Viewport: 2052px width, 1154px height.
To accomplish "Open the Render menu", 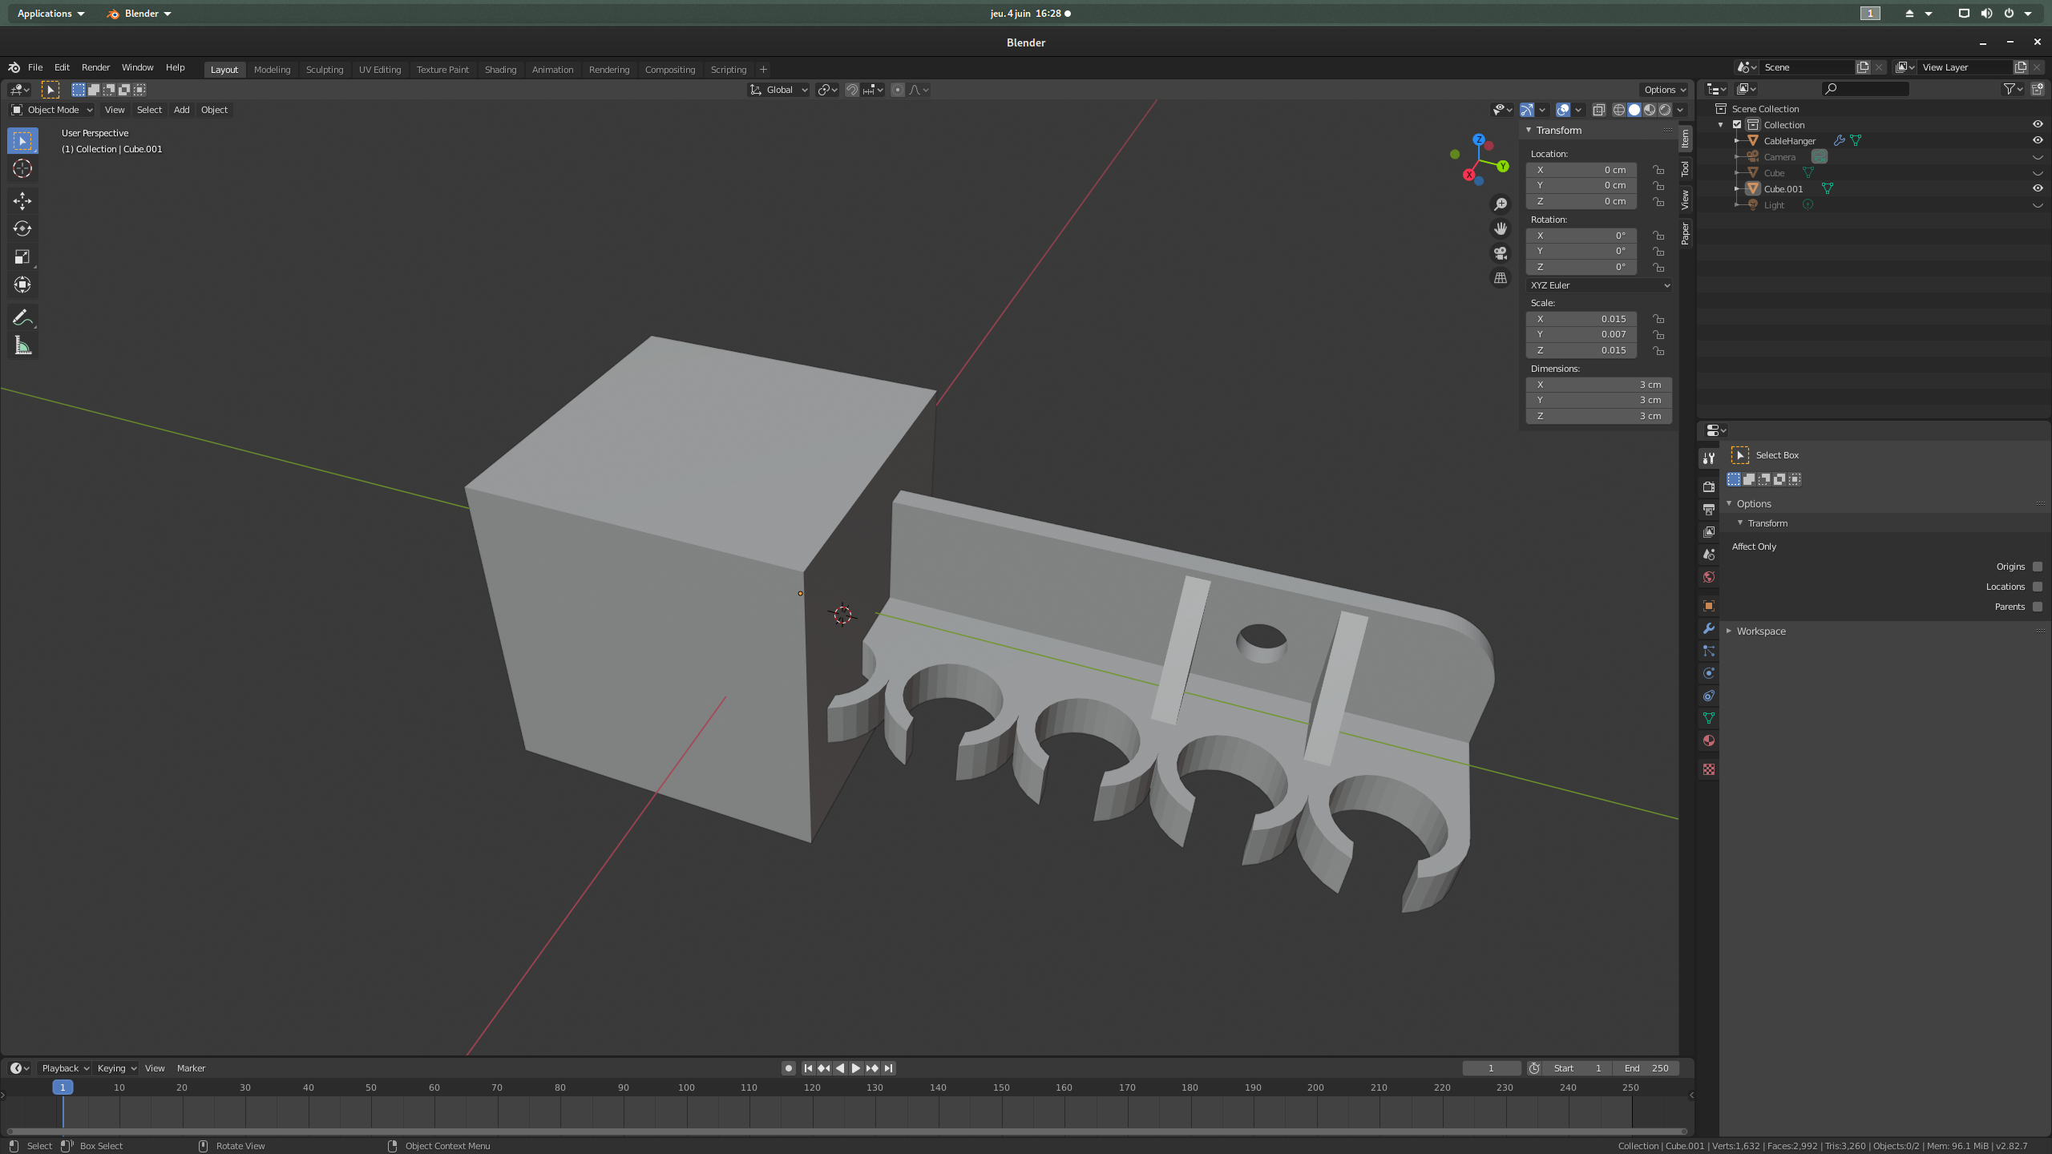I will tap(95, 67).
